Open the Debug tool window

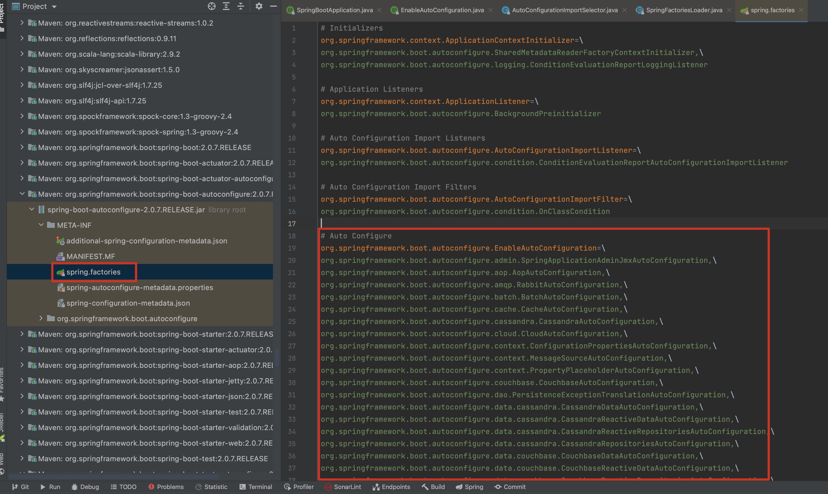pos(85,487)
